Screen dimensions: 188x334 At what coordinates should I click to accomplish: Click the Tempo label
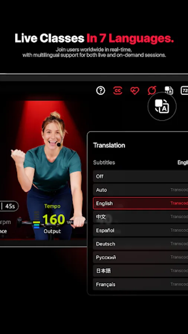coord(52,206)
